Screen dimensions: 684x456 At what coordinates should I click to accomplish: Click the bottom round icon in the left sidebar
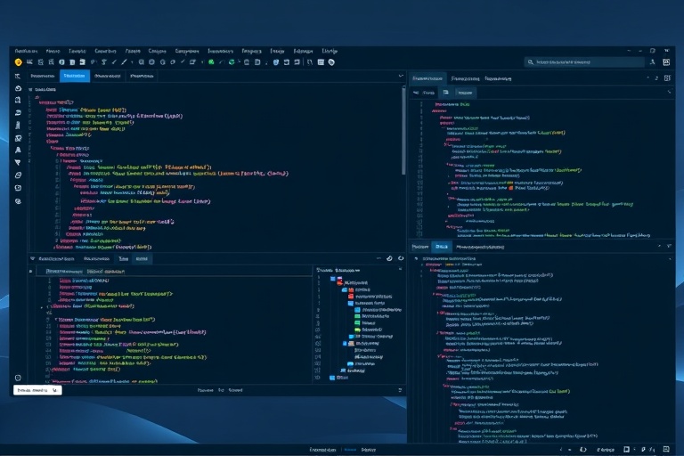click(x=18, y=378)
